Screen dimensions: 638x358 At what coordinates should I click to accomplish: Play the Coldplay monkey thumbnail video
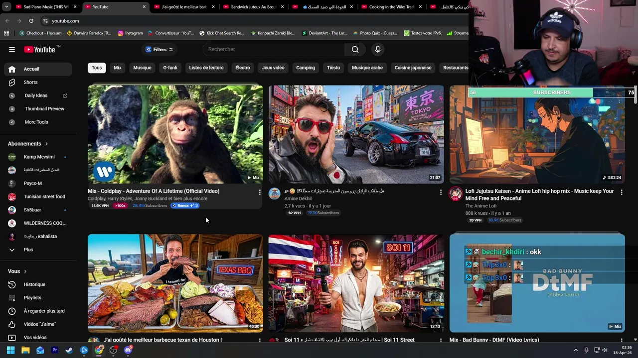click(x=175, y=134)
